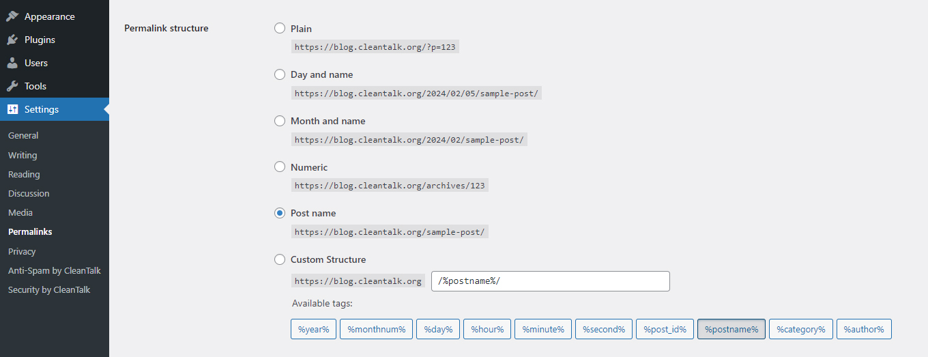Viewport: 928px width, 357px height.
Task: Open the Privacy settings page
Action: [22, 252]
